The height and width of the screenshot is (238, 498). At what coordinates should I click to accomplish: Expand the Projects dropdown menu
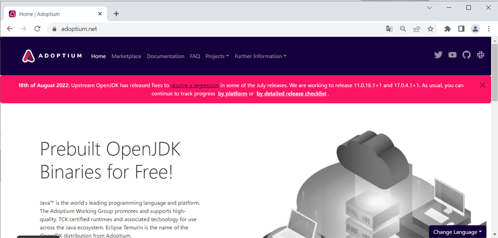[217, 56]
